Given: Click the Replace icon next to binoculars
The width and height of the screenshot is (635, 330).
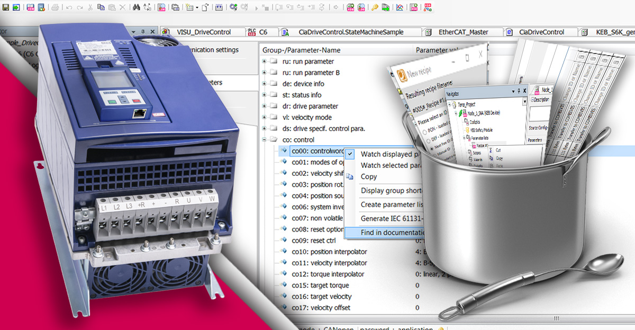Looking at the screenshot, I should 148,7.
